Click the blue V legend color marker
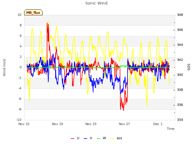Screen dimensions: 193x144 (85, 139)
